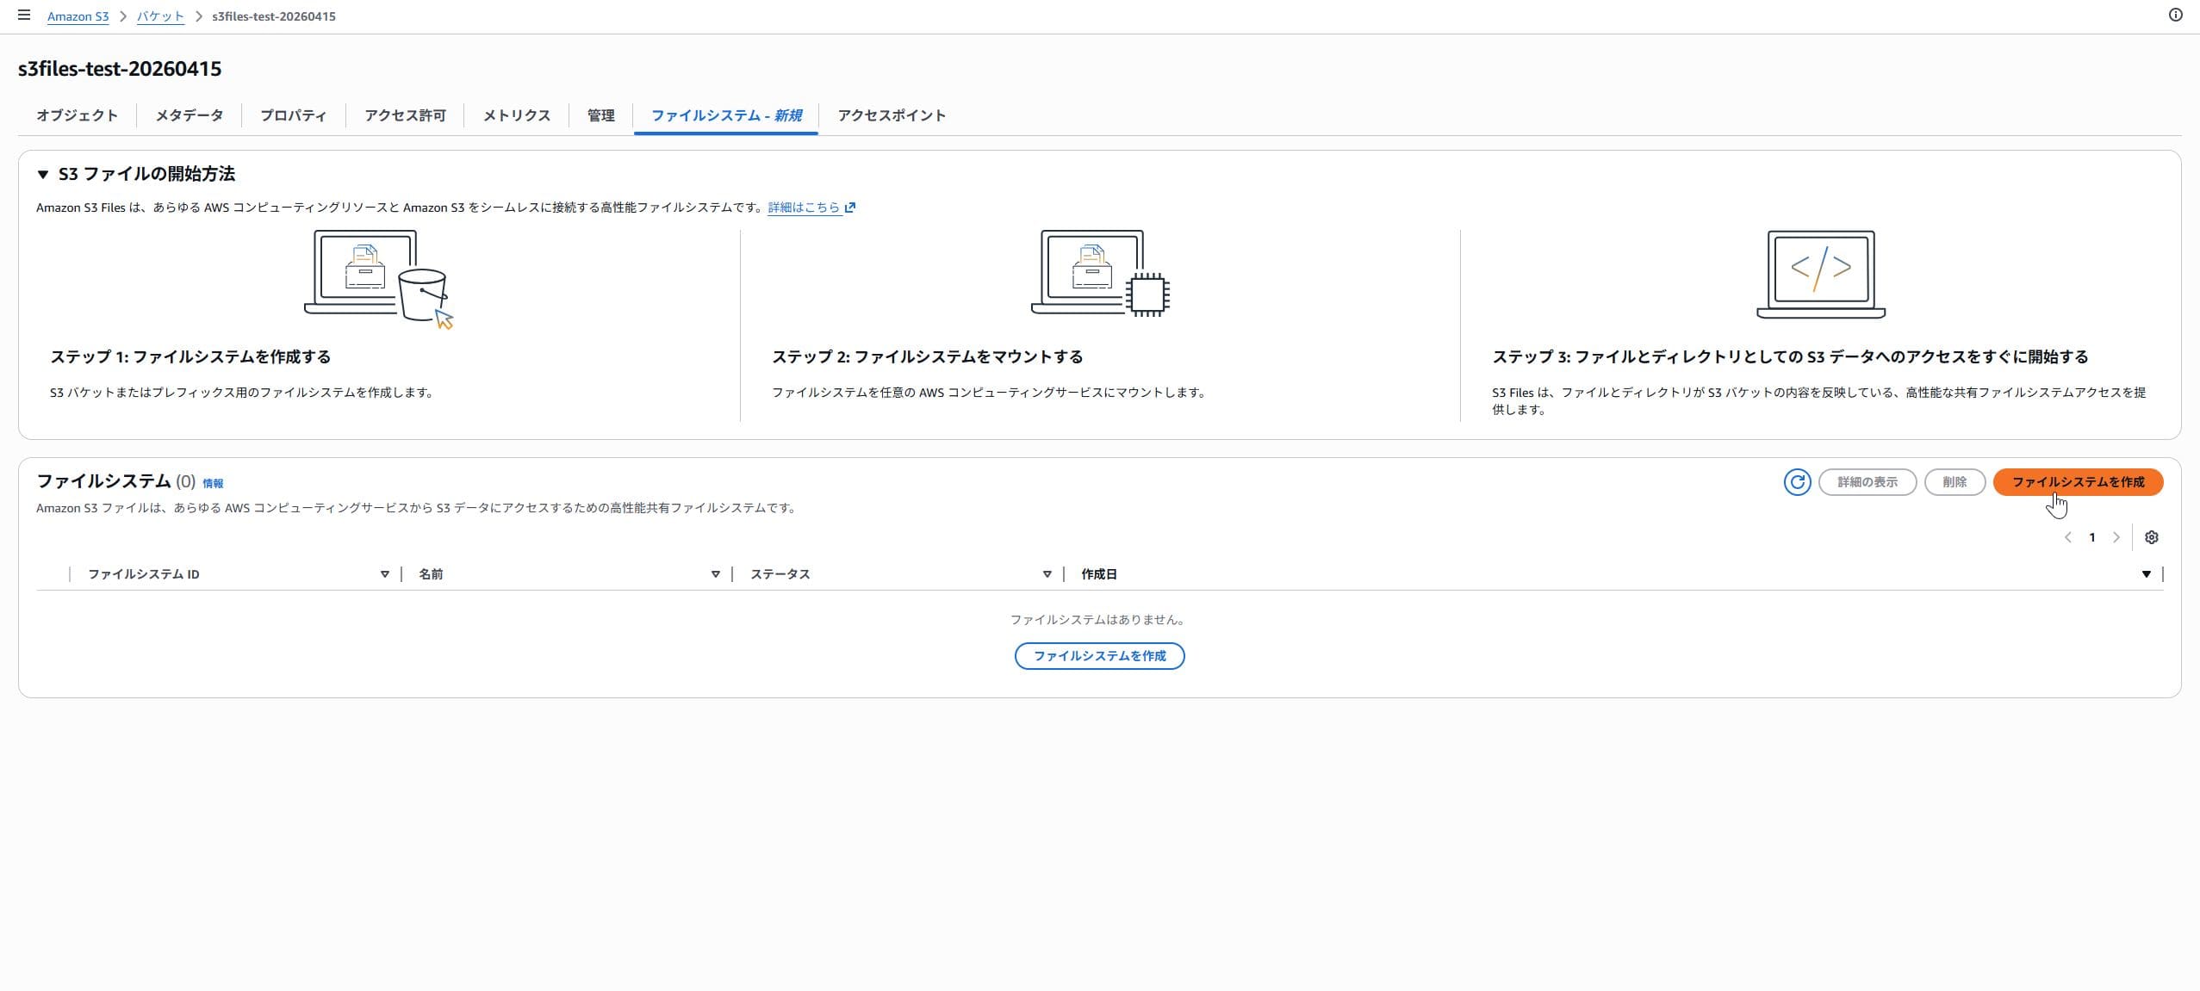Click the orange ファイルシステムを作成 button
2200x991 pixels.
click(2078, 482)
